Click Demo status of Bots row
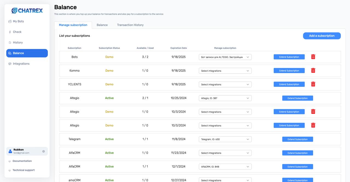 pyautogui.click(x=109, y=57)
